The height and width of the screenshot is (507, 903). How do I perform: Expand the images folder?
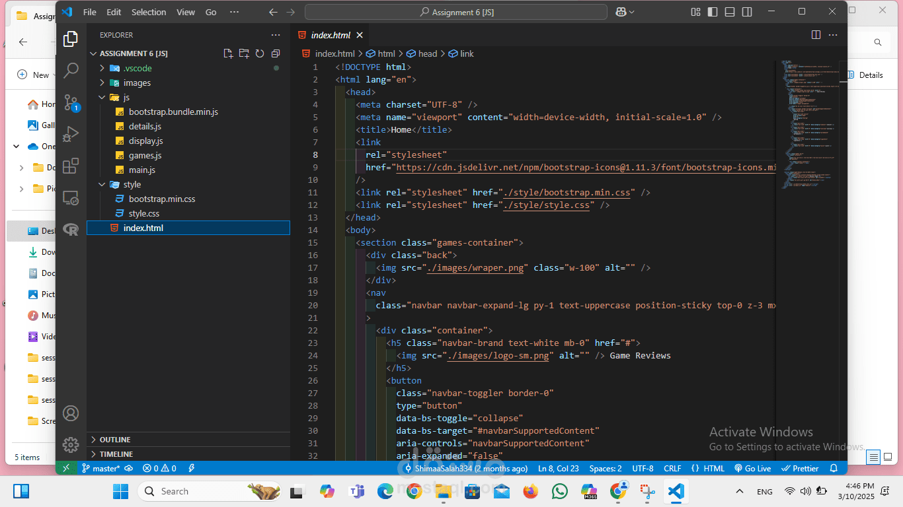coord(137,83)
